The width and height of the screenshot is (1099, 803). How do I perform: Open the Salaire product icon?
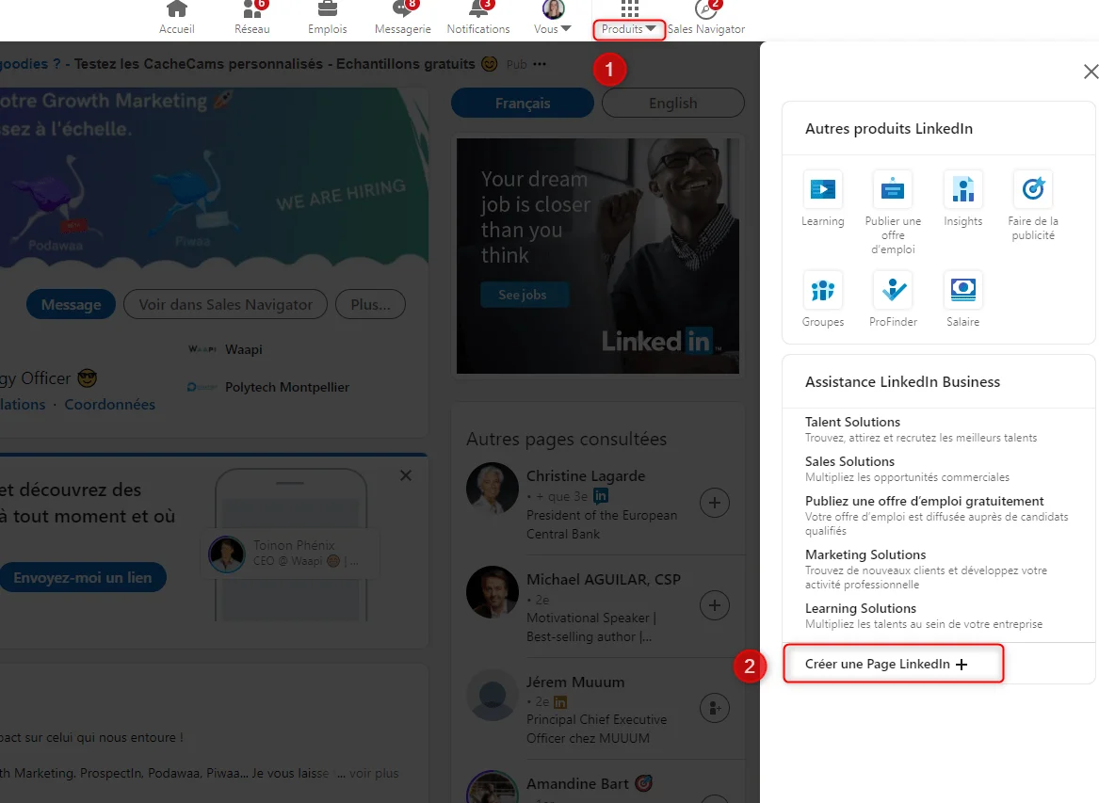pos(963,300)
